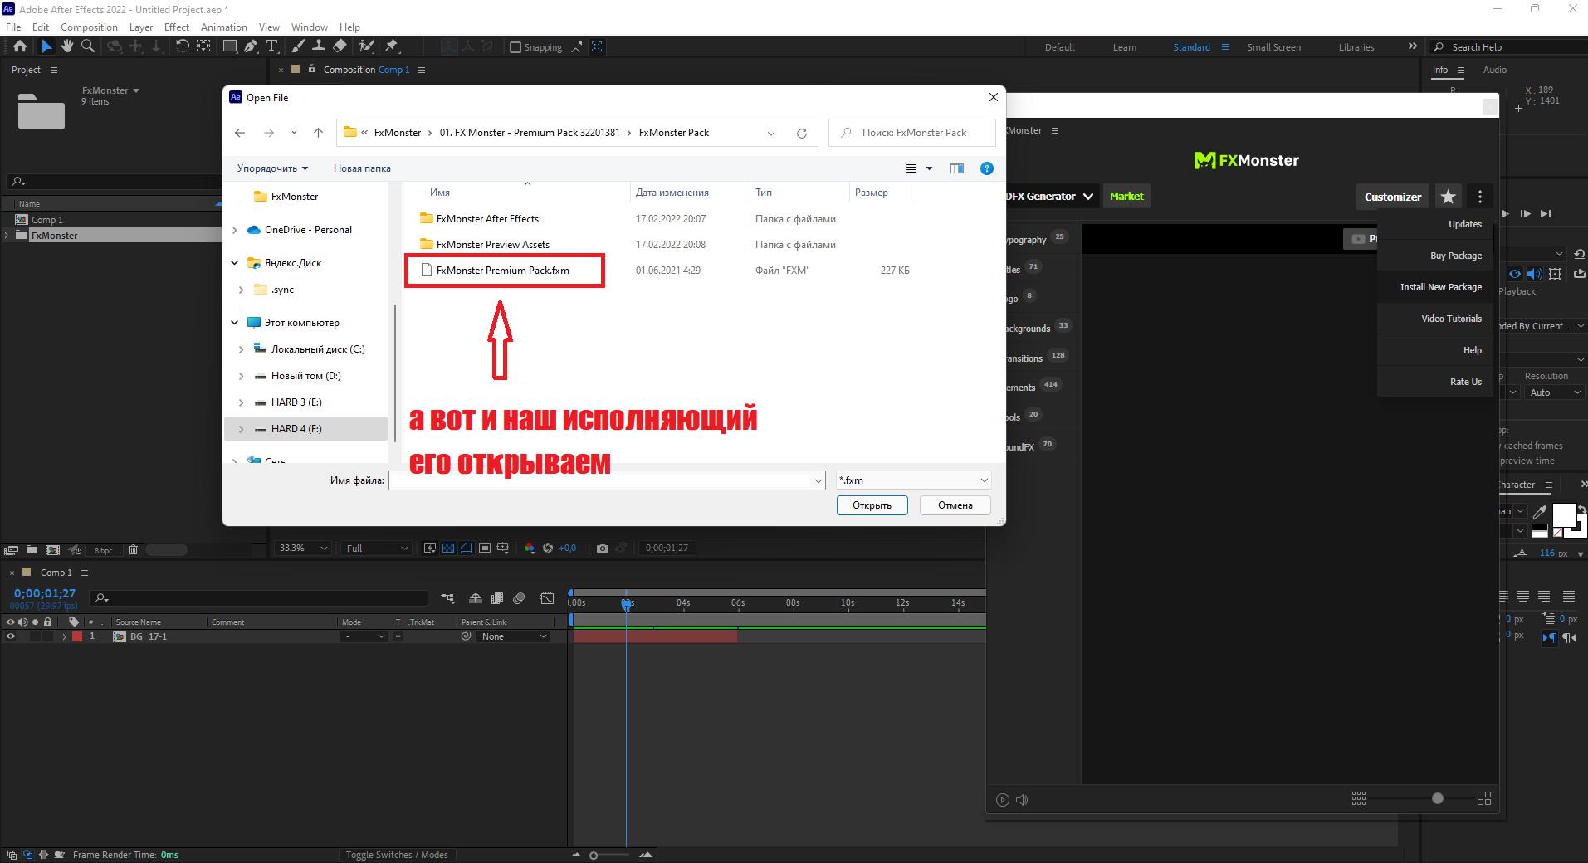This screenshot has width=1588, height=863.
Task: Open the 33.3% magnification dropdown
Action: click(303, 548)
